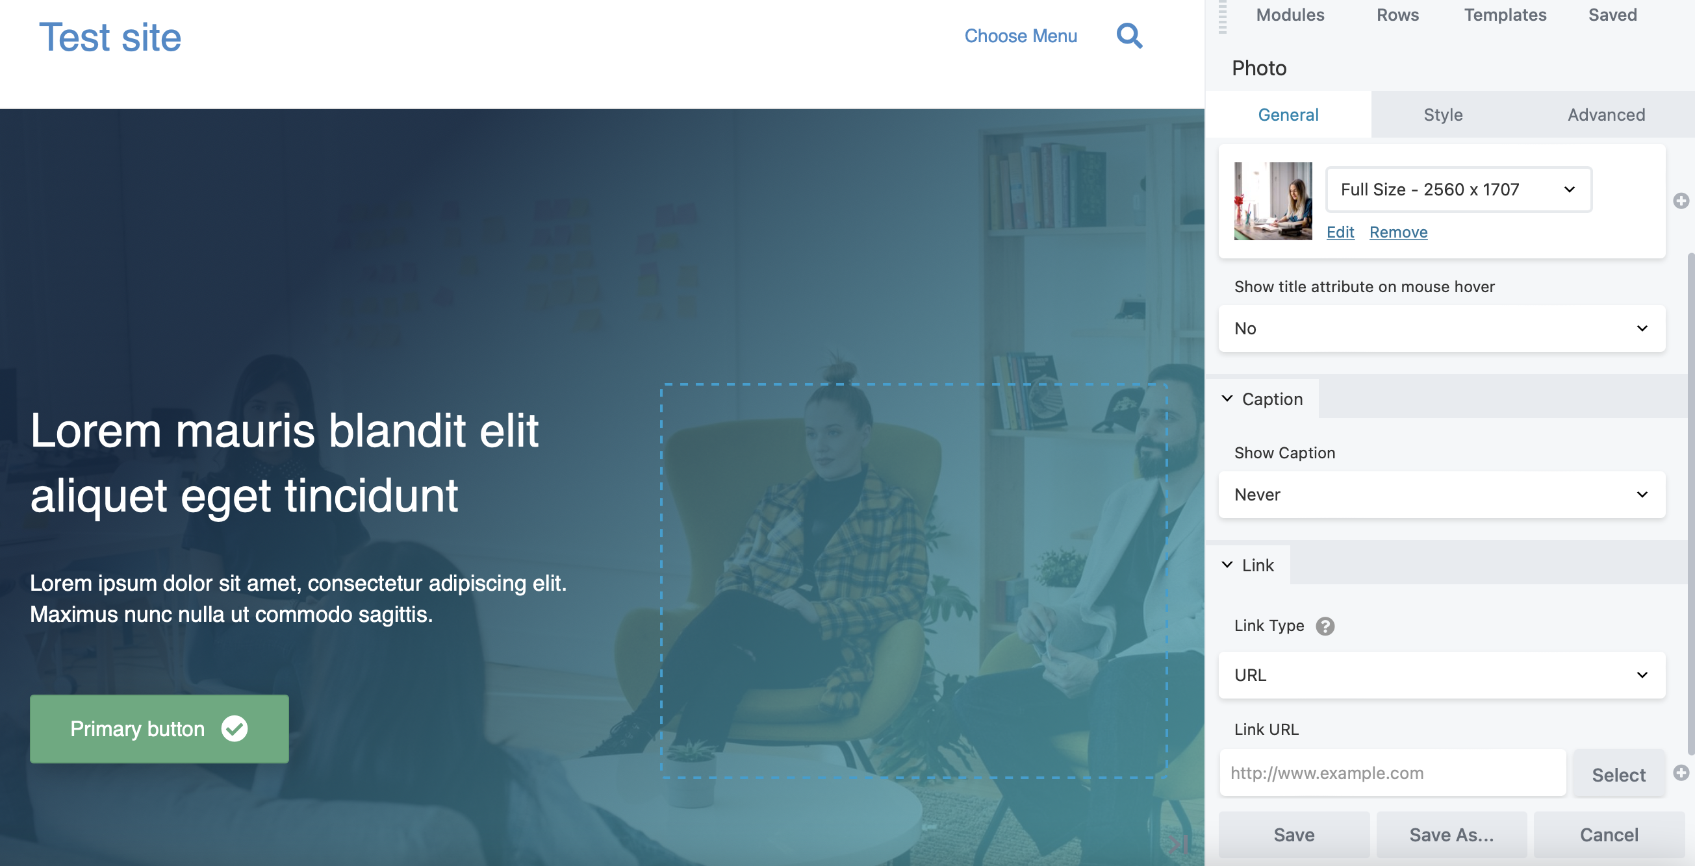Open Show title attribute dropdown

coord(1441,328)
